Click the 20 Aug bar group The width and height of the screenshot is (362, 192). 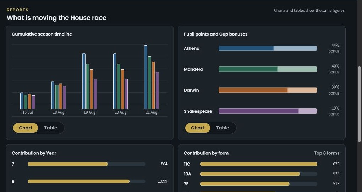click(x=121, y=81)
